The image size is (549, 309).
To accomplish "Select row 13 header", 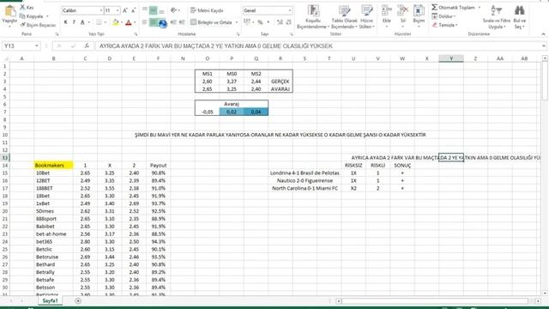I will pyautogui.click(x=5, y=158).
